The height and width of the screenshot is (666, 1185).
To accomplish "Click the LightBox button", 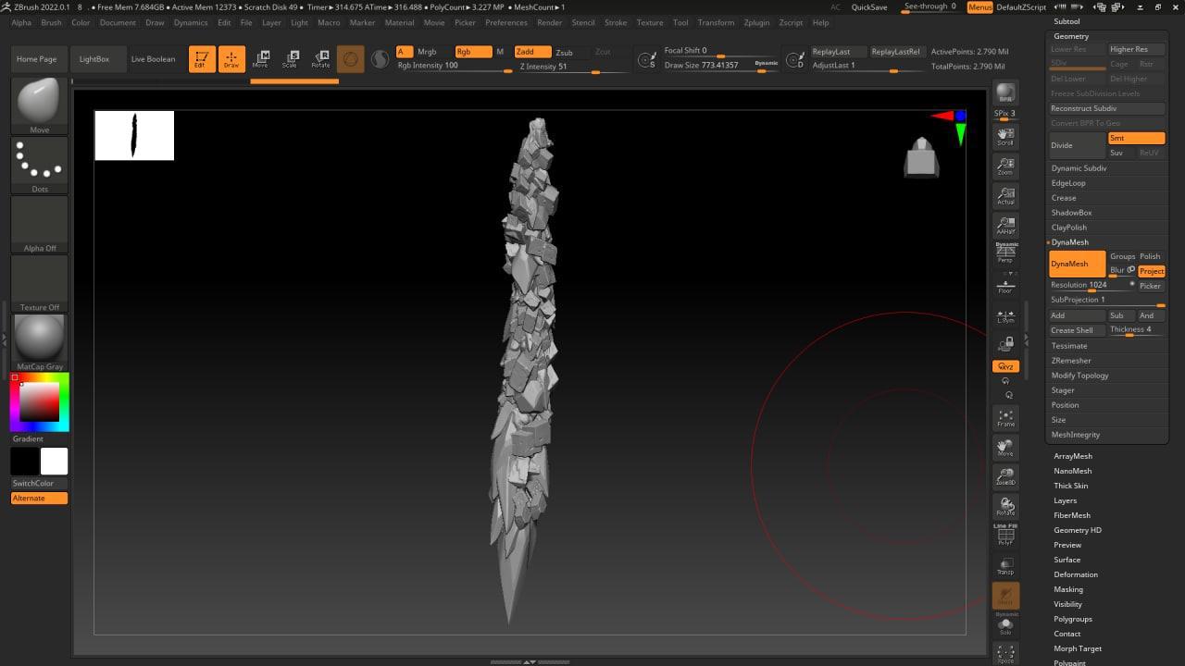I will point(94,59).
